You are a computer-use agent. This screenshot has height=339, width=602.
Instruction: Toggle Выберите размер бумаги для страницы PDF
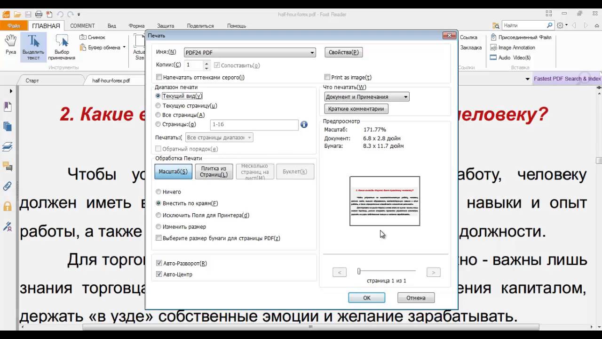(x=159, y=238)
